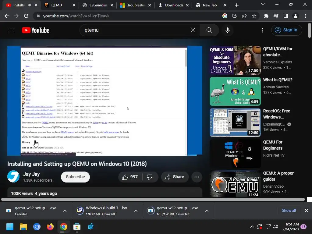Viewport: 312px width, 234px height.
Task: Click the video player
Action: coord(105,101)
